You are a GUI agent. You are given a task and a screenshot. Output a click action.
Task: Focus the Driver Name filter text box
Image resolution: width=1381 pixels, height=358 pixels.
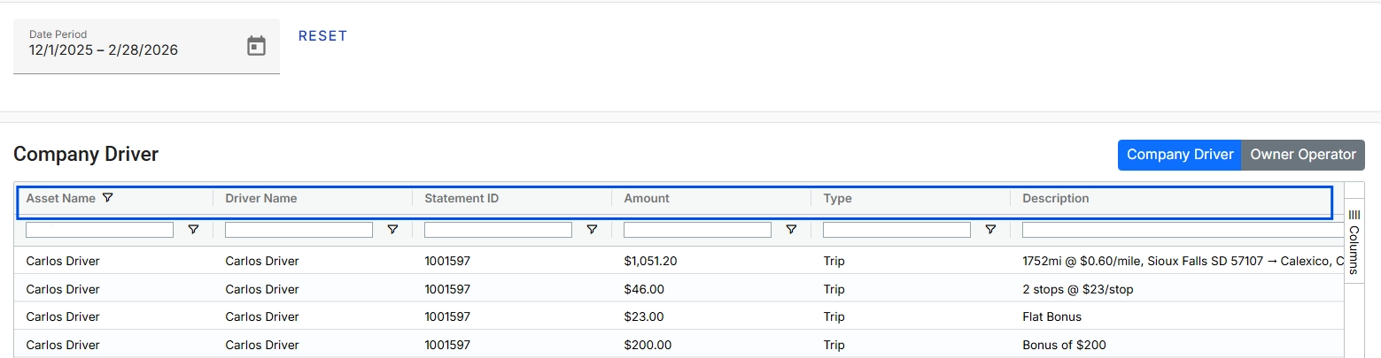pyautogui.click(x=299, y=230)
